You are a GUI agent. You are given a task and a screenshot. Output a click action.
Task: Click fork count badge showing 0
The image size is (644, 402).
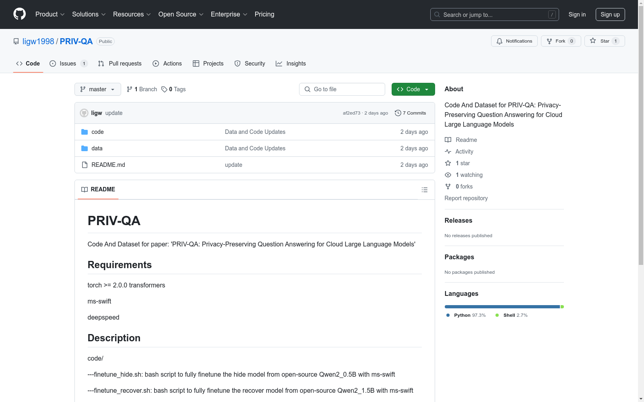click(572, 41)
